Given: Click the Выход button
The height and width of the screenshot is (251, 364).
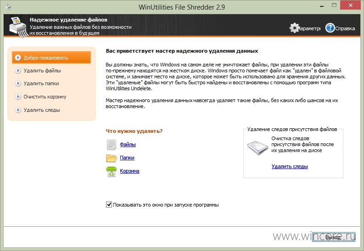Looking at the screenshot, I should (334, 237).
